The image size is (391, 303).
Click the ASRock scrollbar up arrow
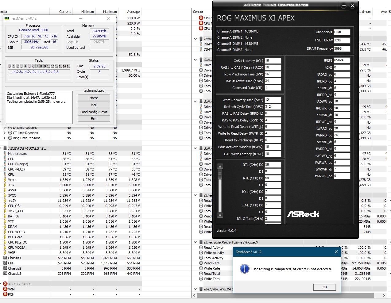coord(220,167)
